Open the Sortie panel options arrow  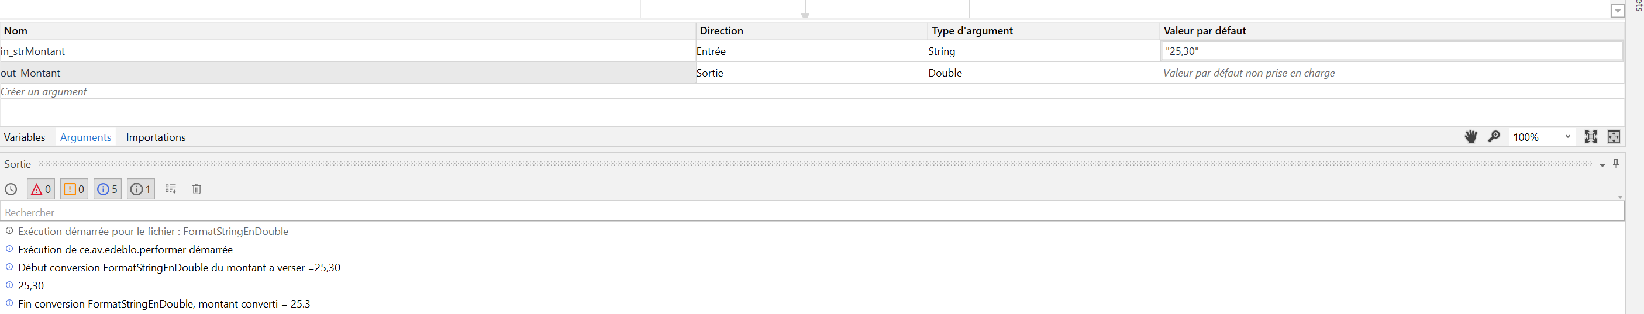tap(1602, 165)
